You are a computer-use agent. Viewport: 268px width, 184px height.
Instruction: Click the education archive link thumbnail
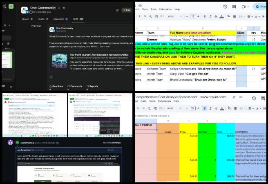[x=60, y=61]
